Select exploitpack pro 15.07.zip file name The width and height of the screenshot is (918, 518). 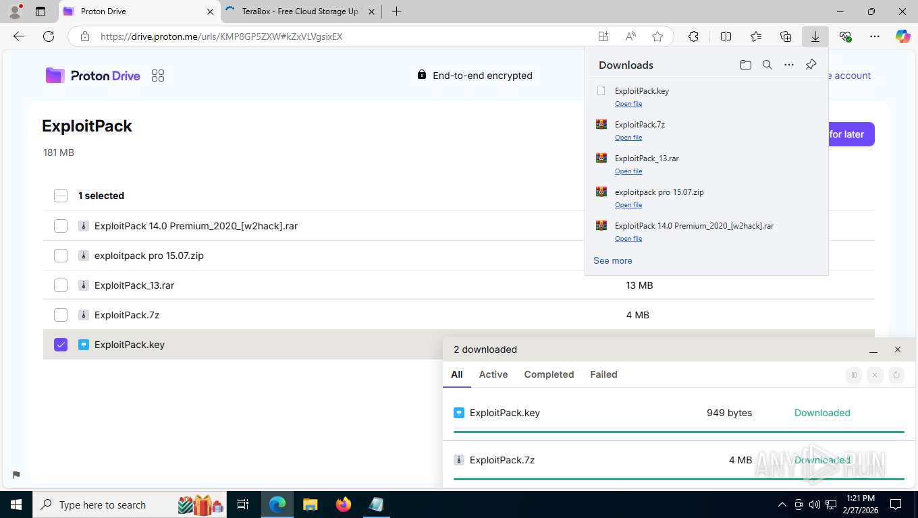coord(149,256)
